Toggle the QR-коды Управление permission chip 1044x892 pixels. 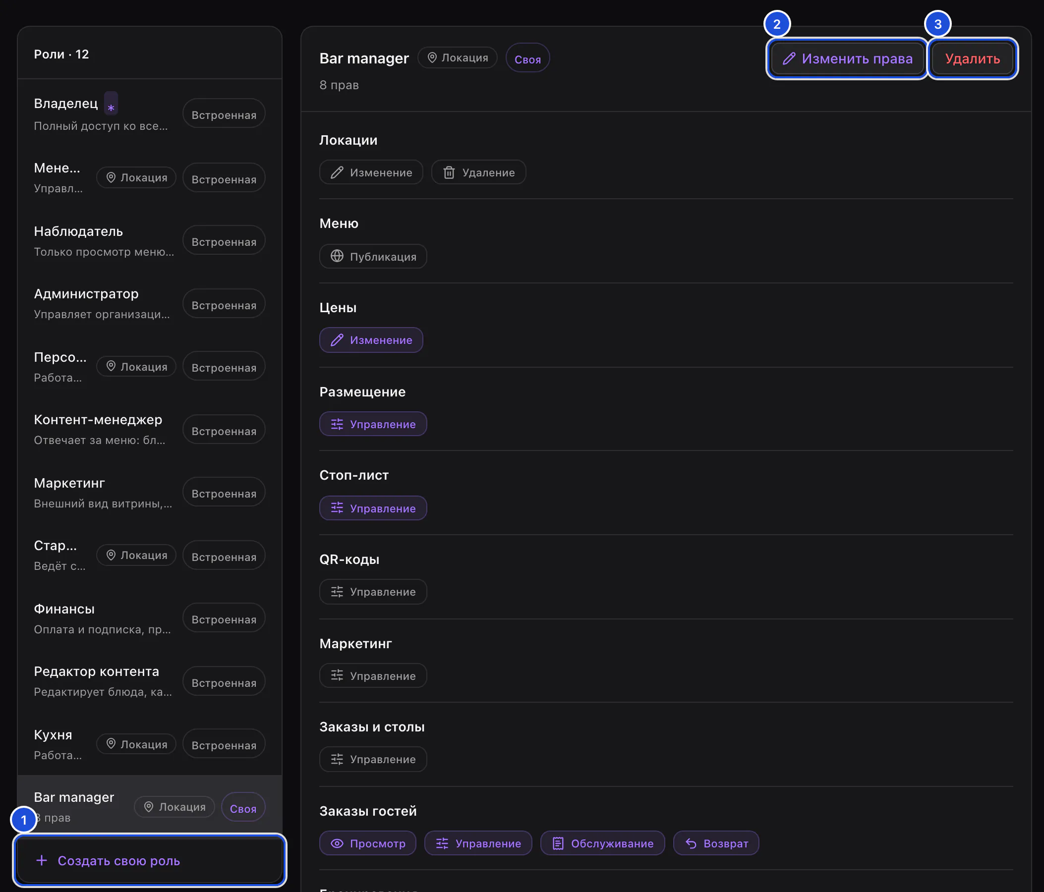373,592
